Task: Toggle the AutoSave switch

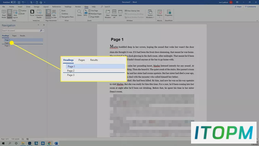Action: [13, 2]
